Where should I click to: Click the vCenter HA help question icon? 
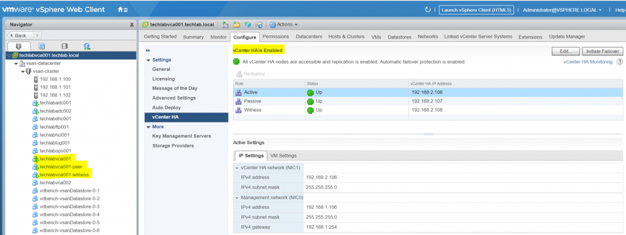pos(620,62)
